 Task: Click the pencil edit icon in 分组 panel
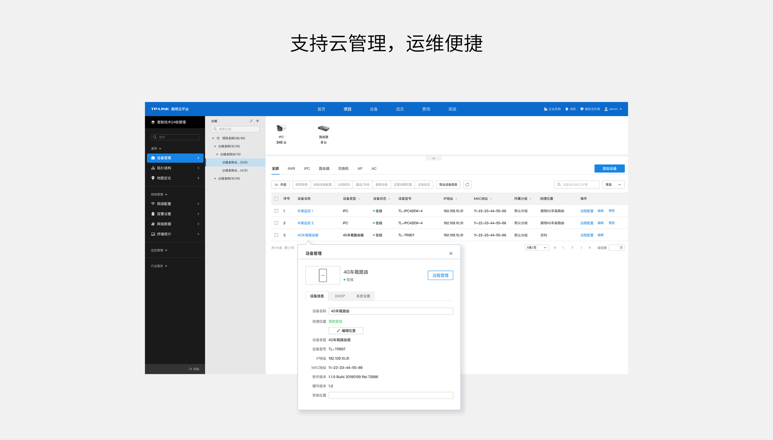[x=251, y=121]
